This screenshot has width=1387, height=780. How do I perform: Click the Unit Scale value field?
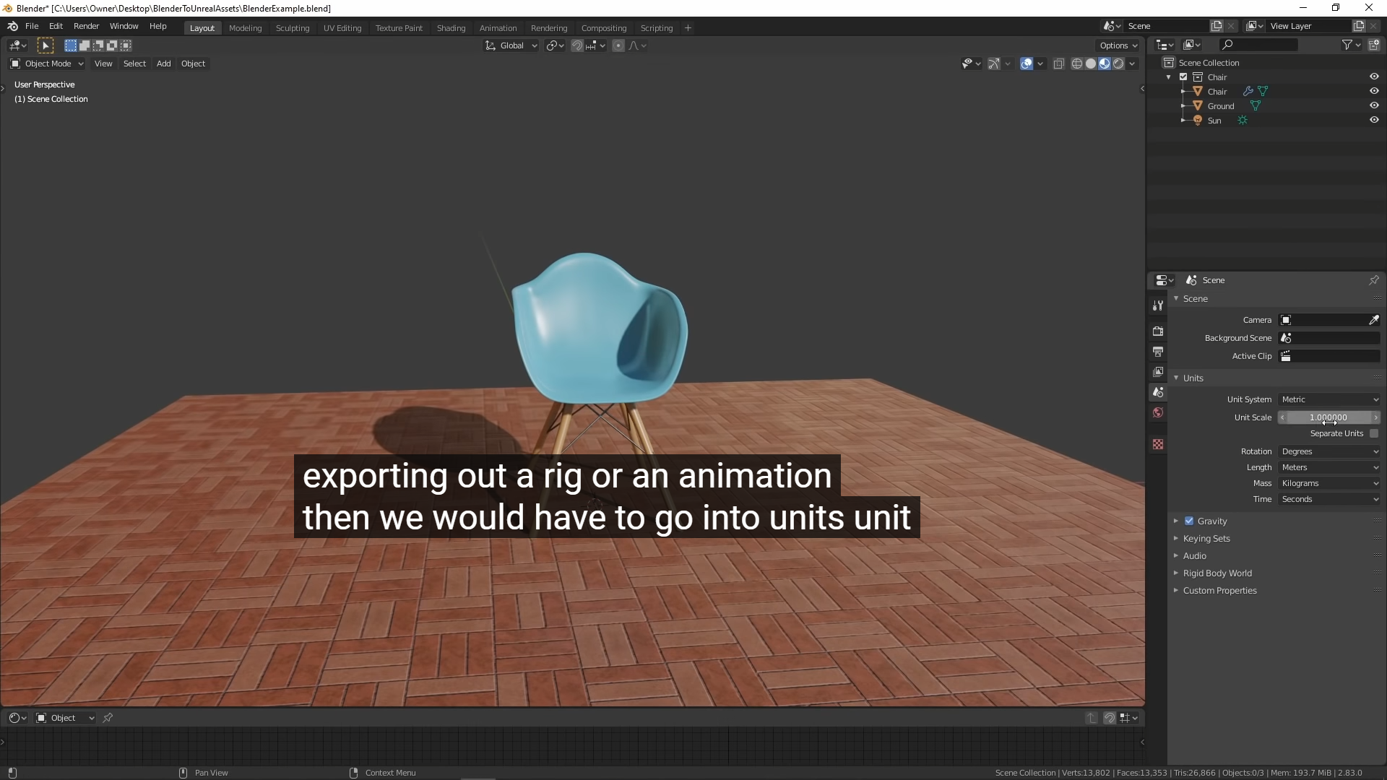(1328, 417)
